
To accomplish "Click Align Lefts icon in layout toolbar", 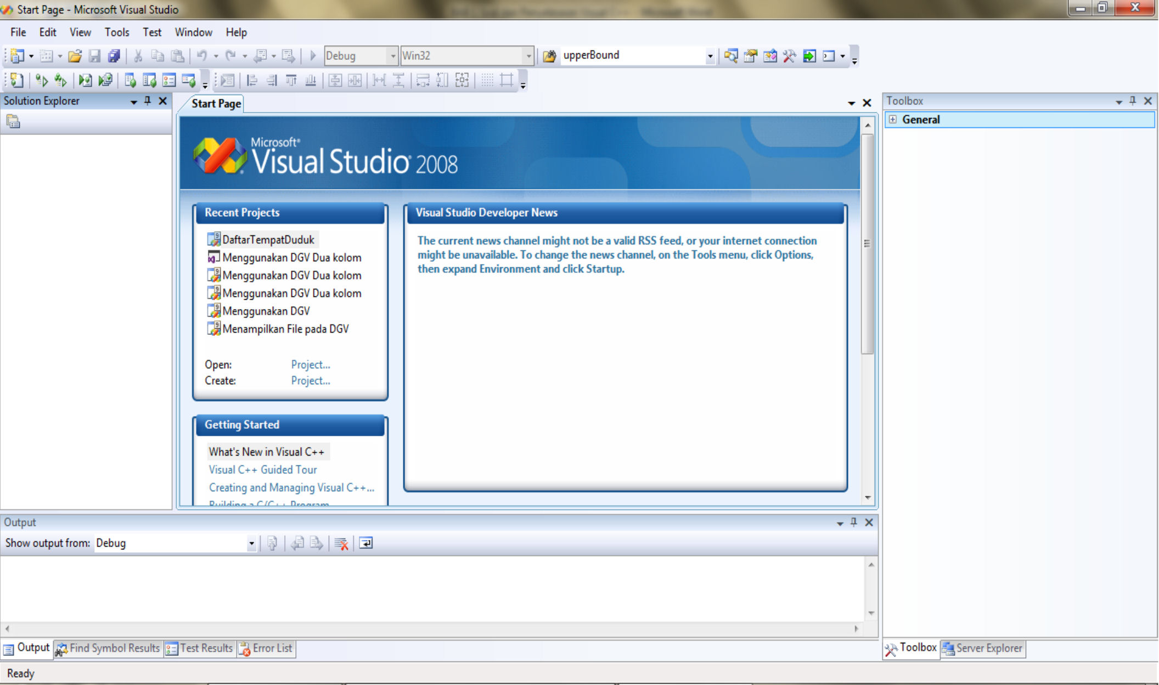I will pyautogui.click(x=252, y=81).
